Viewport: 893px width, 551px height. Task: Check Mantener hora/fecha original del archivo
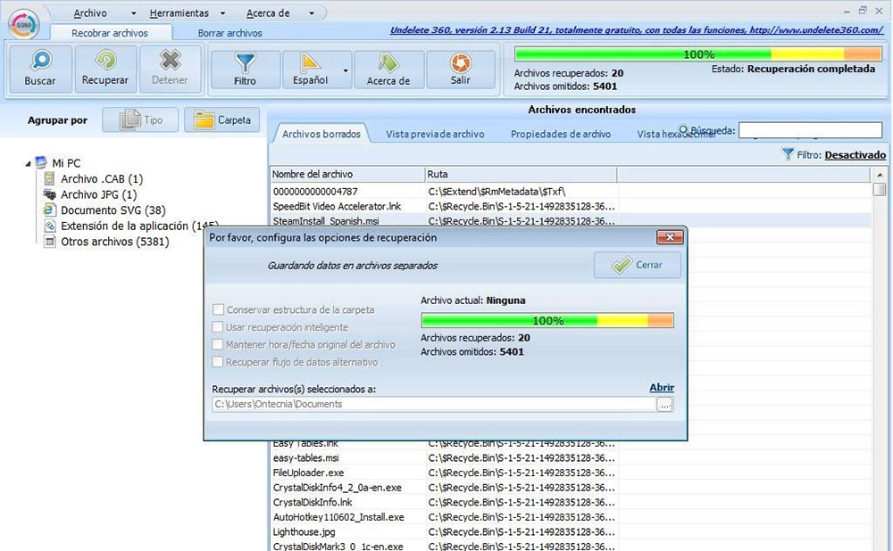point(219,344)
